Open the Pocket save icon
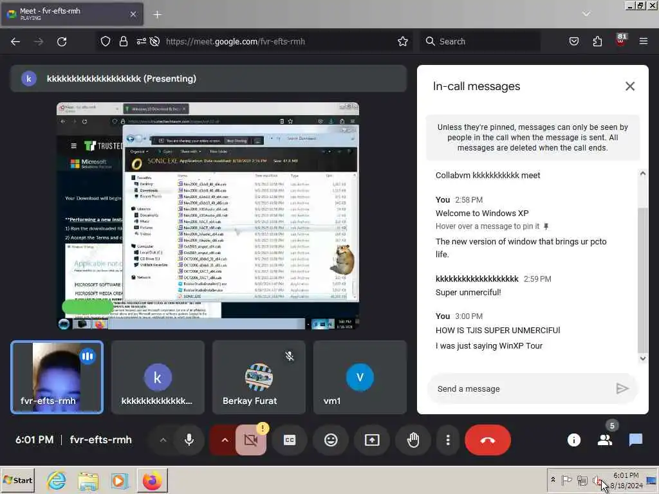 pyautogui.click(x=573, y=41)
